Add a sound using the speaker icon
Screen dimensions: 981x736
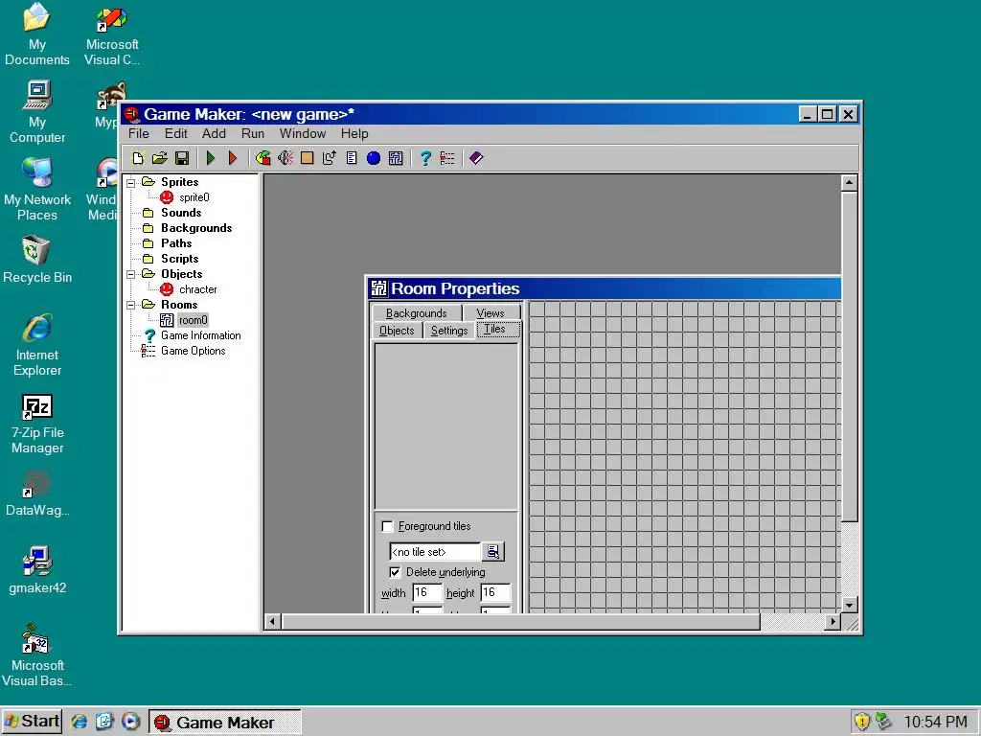(285, 158)
